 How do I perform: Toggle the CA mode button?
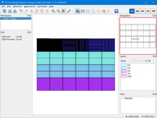click(132, 11)
